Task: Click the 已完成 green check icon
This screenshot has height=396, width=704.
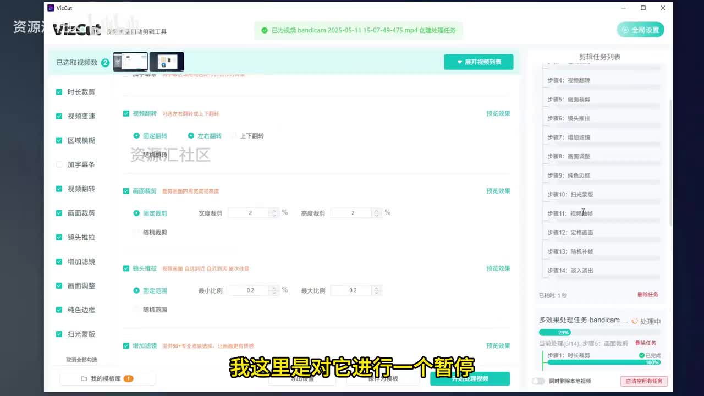Action: click(641, 355)
